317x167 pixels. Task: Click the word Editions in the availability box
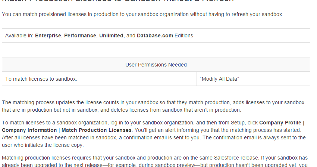pyautogui.click(x=184, y=36)
